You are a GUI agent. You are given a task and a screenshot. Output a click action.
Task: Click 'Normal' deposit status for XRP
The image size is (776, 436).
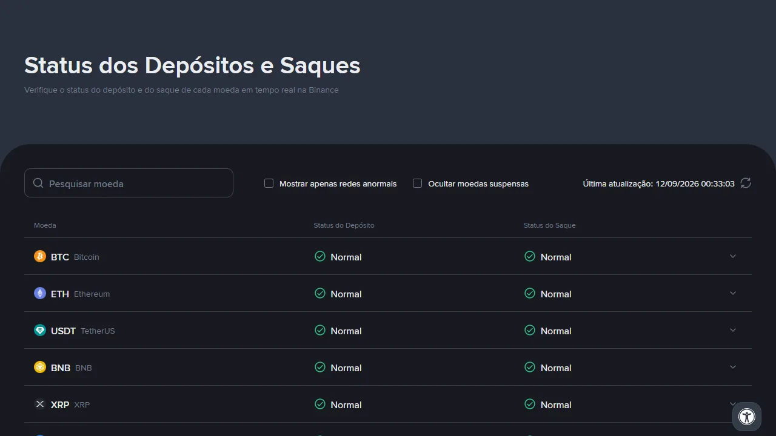[346, 405]
